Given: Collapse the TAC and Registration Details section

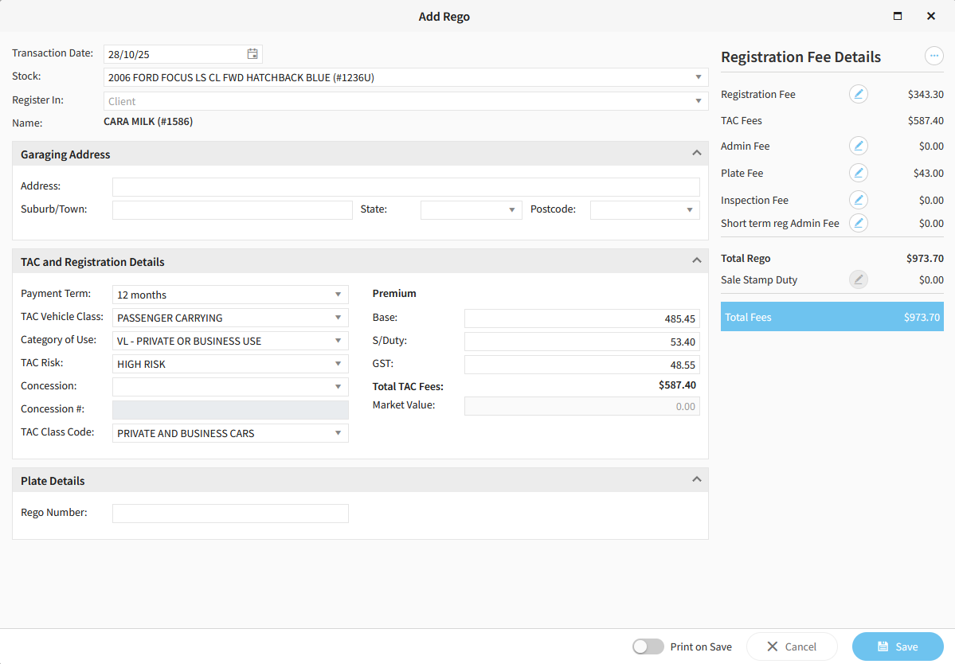Looking at the screenshot, I should [x=696, y=260].
